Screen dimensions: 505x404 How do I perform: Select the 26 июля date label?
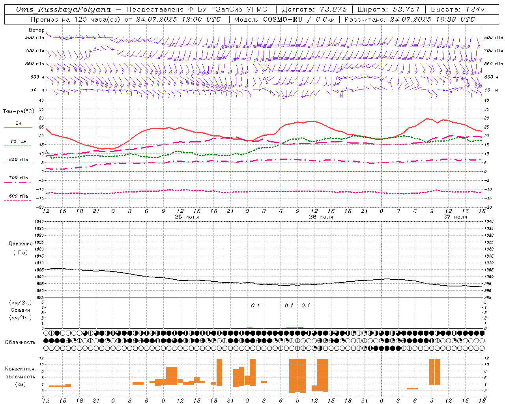pyautogui.click(x=321, y=217)
